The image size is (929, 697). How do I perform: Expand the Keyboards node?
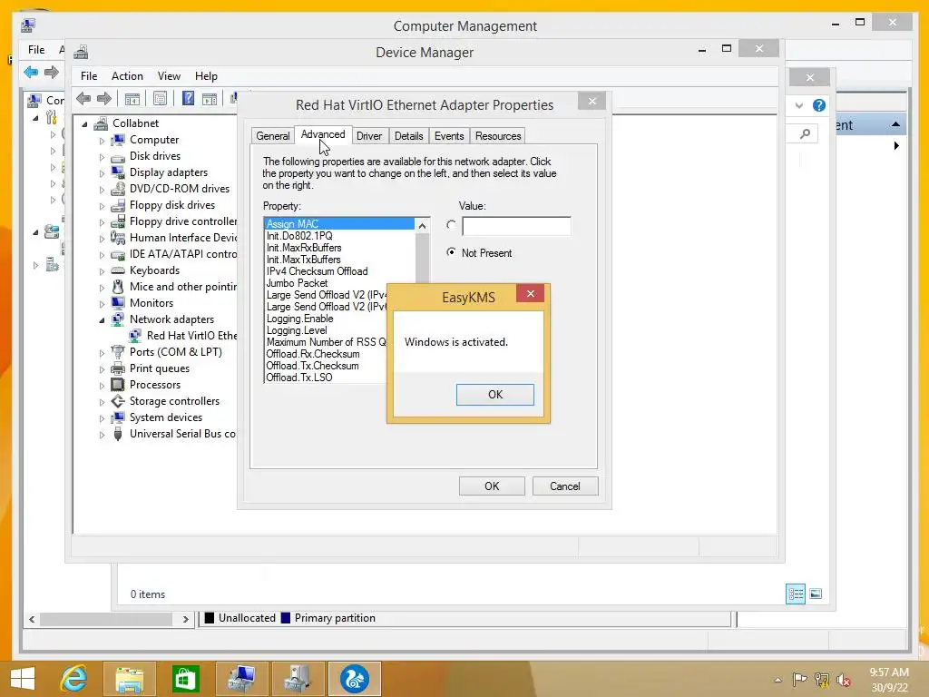pos(102,271)
